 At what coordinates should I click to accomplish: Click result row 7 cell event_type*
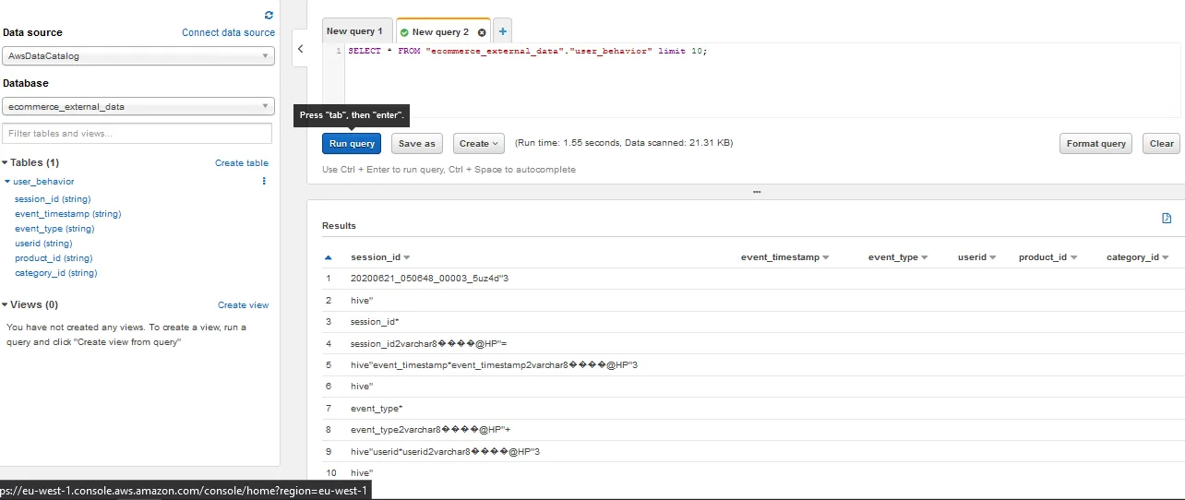coord(377,409)
